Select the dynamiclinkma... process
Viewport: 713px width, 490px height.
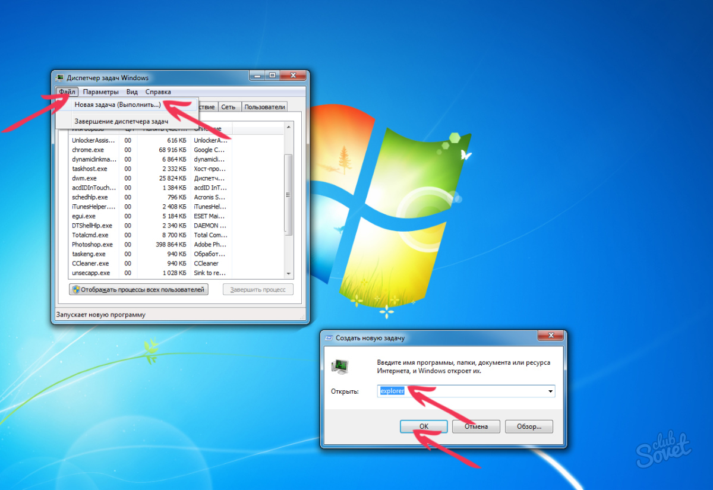[176, 159]
